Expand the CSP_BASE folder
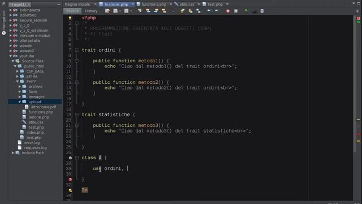The width and height of the screenshot is (362, 204). point(18,71)
